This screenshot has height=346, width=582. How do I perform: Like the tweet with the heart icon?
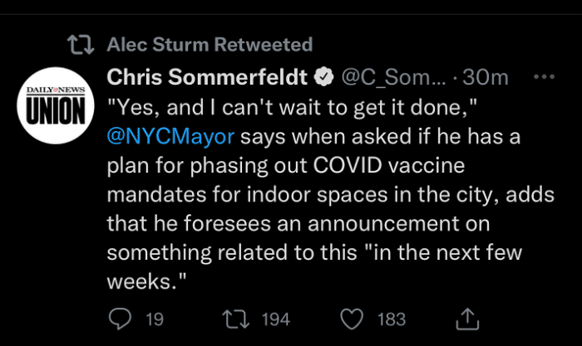coord(354,319)
